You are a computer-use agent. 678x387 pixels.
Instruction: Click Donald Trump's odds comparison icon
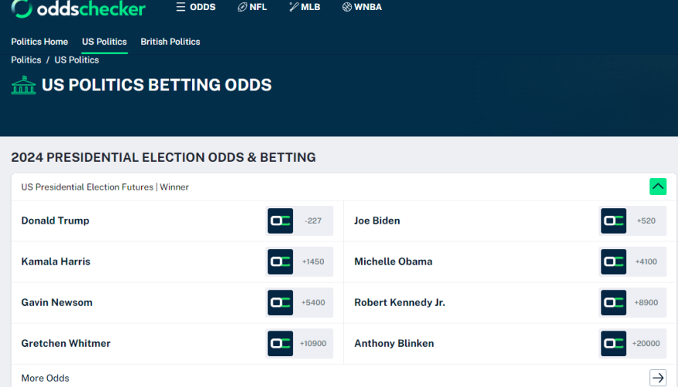coord(280,221)
